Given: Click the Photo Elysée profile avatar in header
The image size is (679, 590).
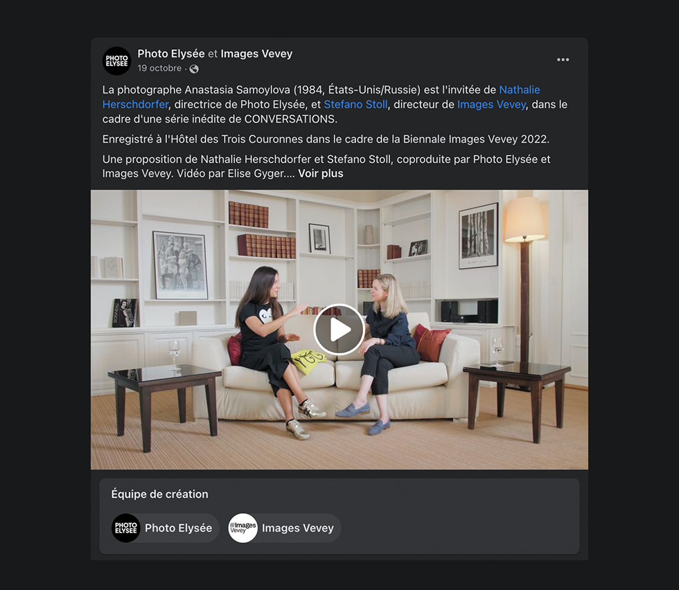Looking at the screenshot, I should (x=117, y=61).
